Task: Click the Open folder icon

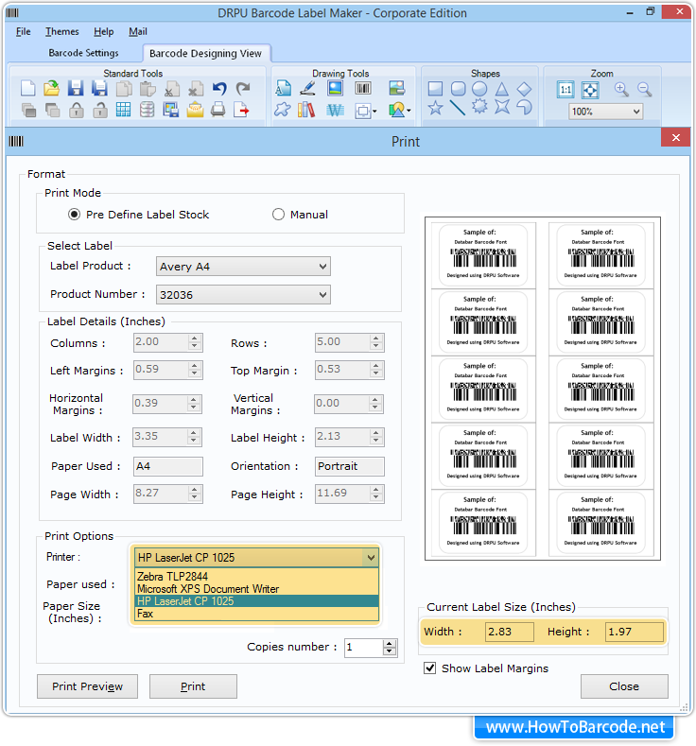Action: (51, 89)
